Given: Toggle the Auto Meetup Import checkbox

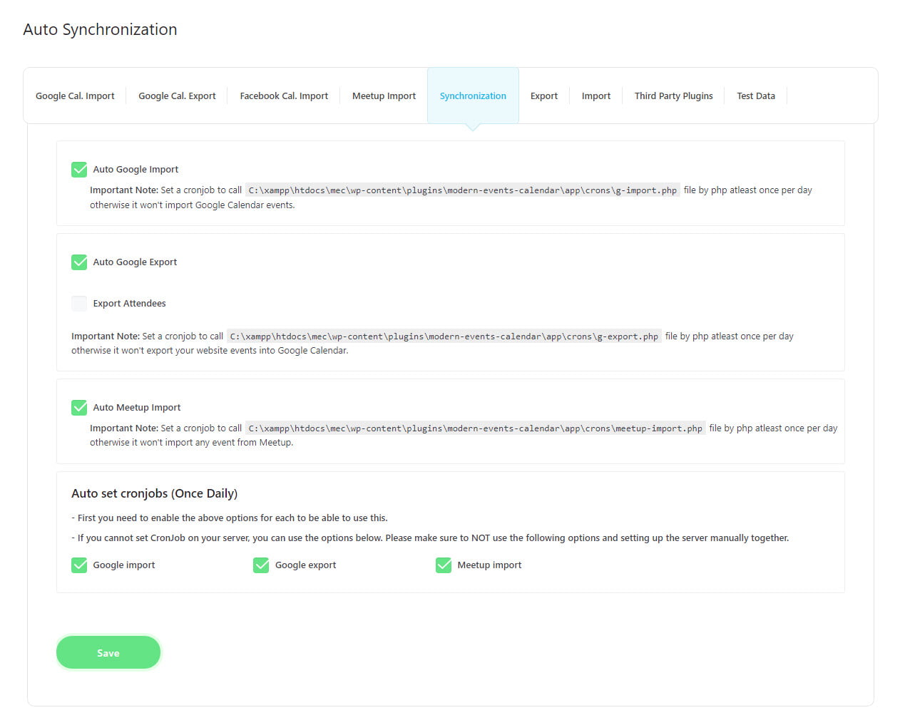Looking at the screenshot, I should 79,408.
